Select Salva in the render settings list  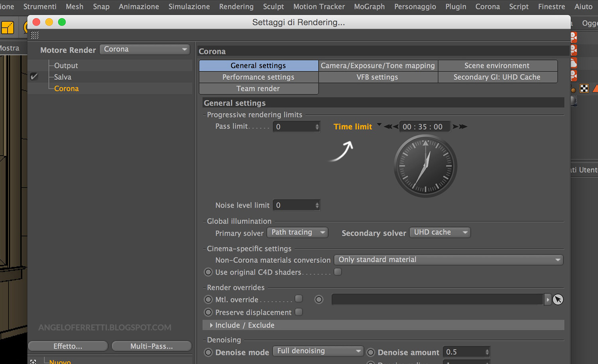click(63, 77)
